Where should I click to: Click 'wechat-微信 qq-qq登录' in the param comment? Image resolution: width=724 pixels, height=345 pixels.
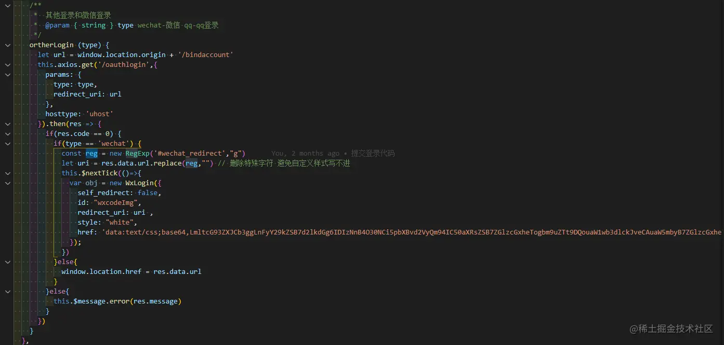pos(178,25)
